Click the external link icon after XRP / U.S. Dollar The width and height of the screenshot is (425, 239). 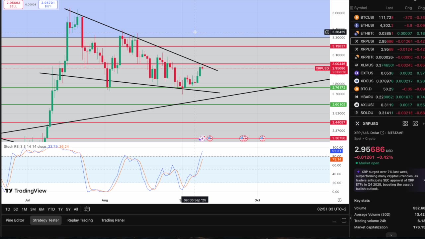pos(382,133)
